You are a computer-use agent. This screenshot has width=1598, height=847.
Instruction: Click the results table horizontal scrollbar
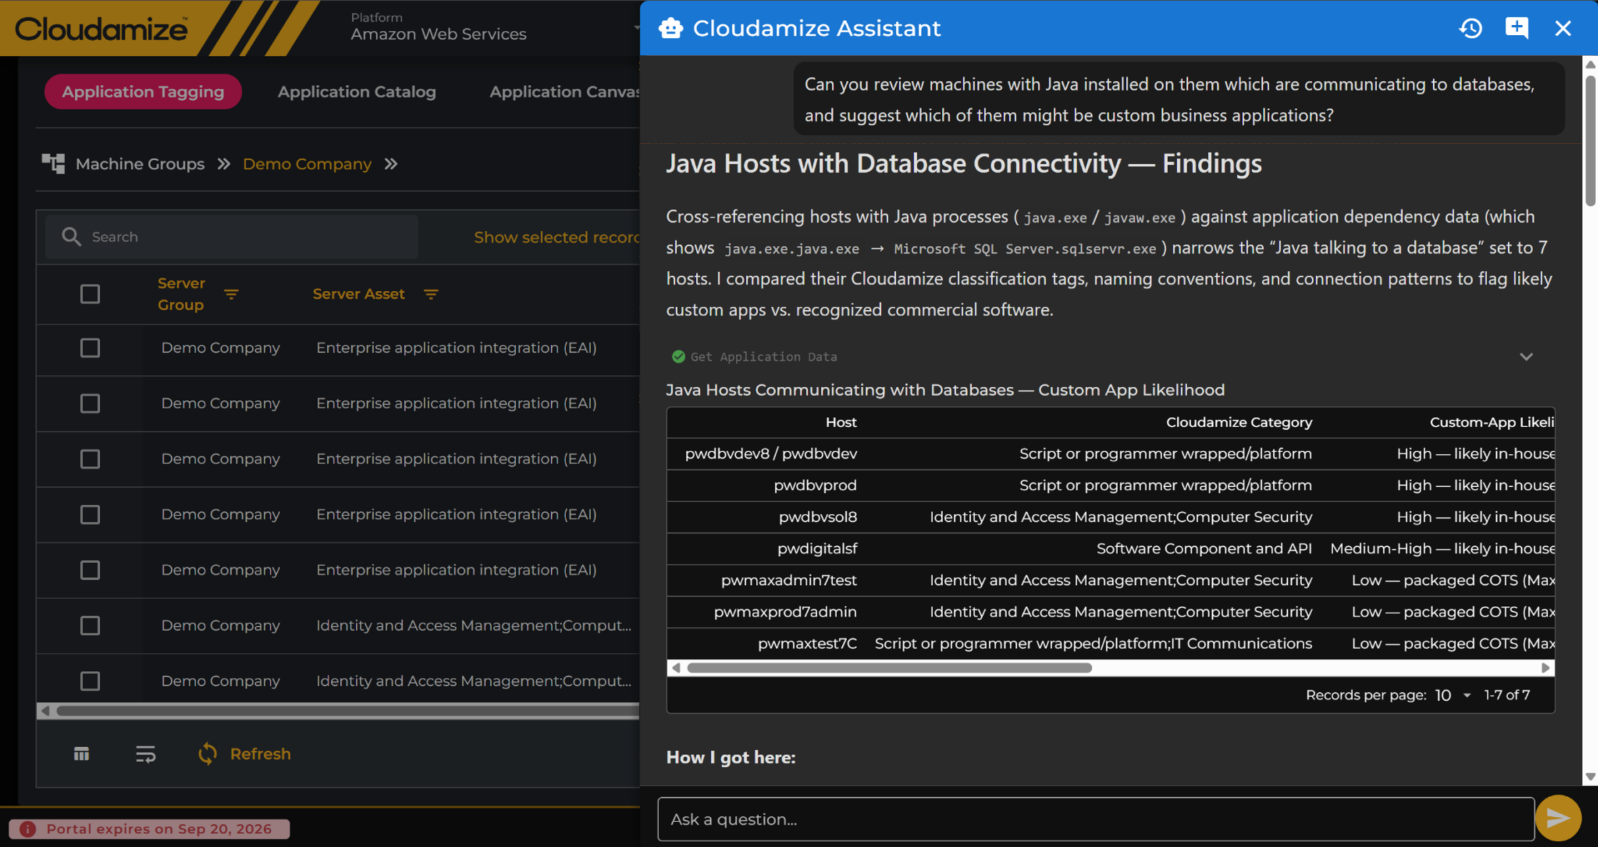pos(889,668)
